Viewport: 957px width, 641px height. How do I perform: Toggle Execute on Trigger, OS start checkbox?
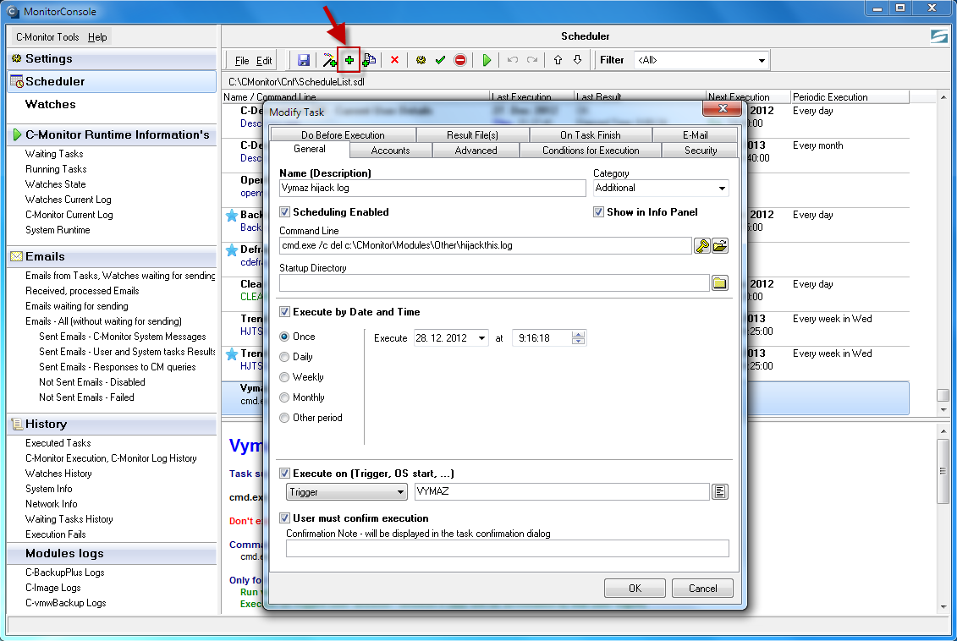[284, 474]
